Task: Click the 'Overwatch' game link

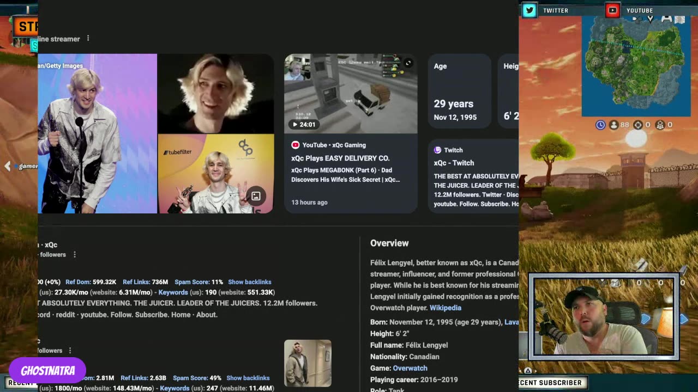Action: [410, 368]
